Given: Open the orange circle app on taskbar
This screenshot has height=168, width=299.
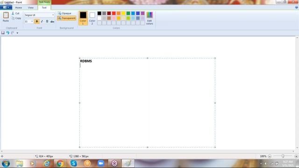Looking at the screenshot, I should [87, 163].
